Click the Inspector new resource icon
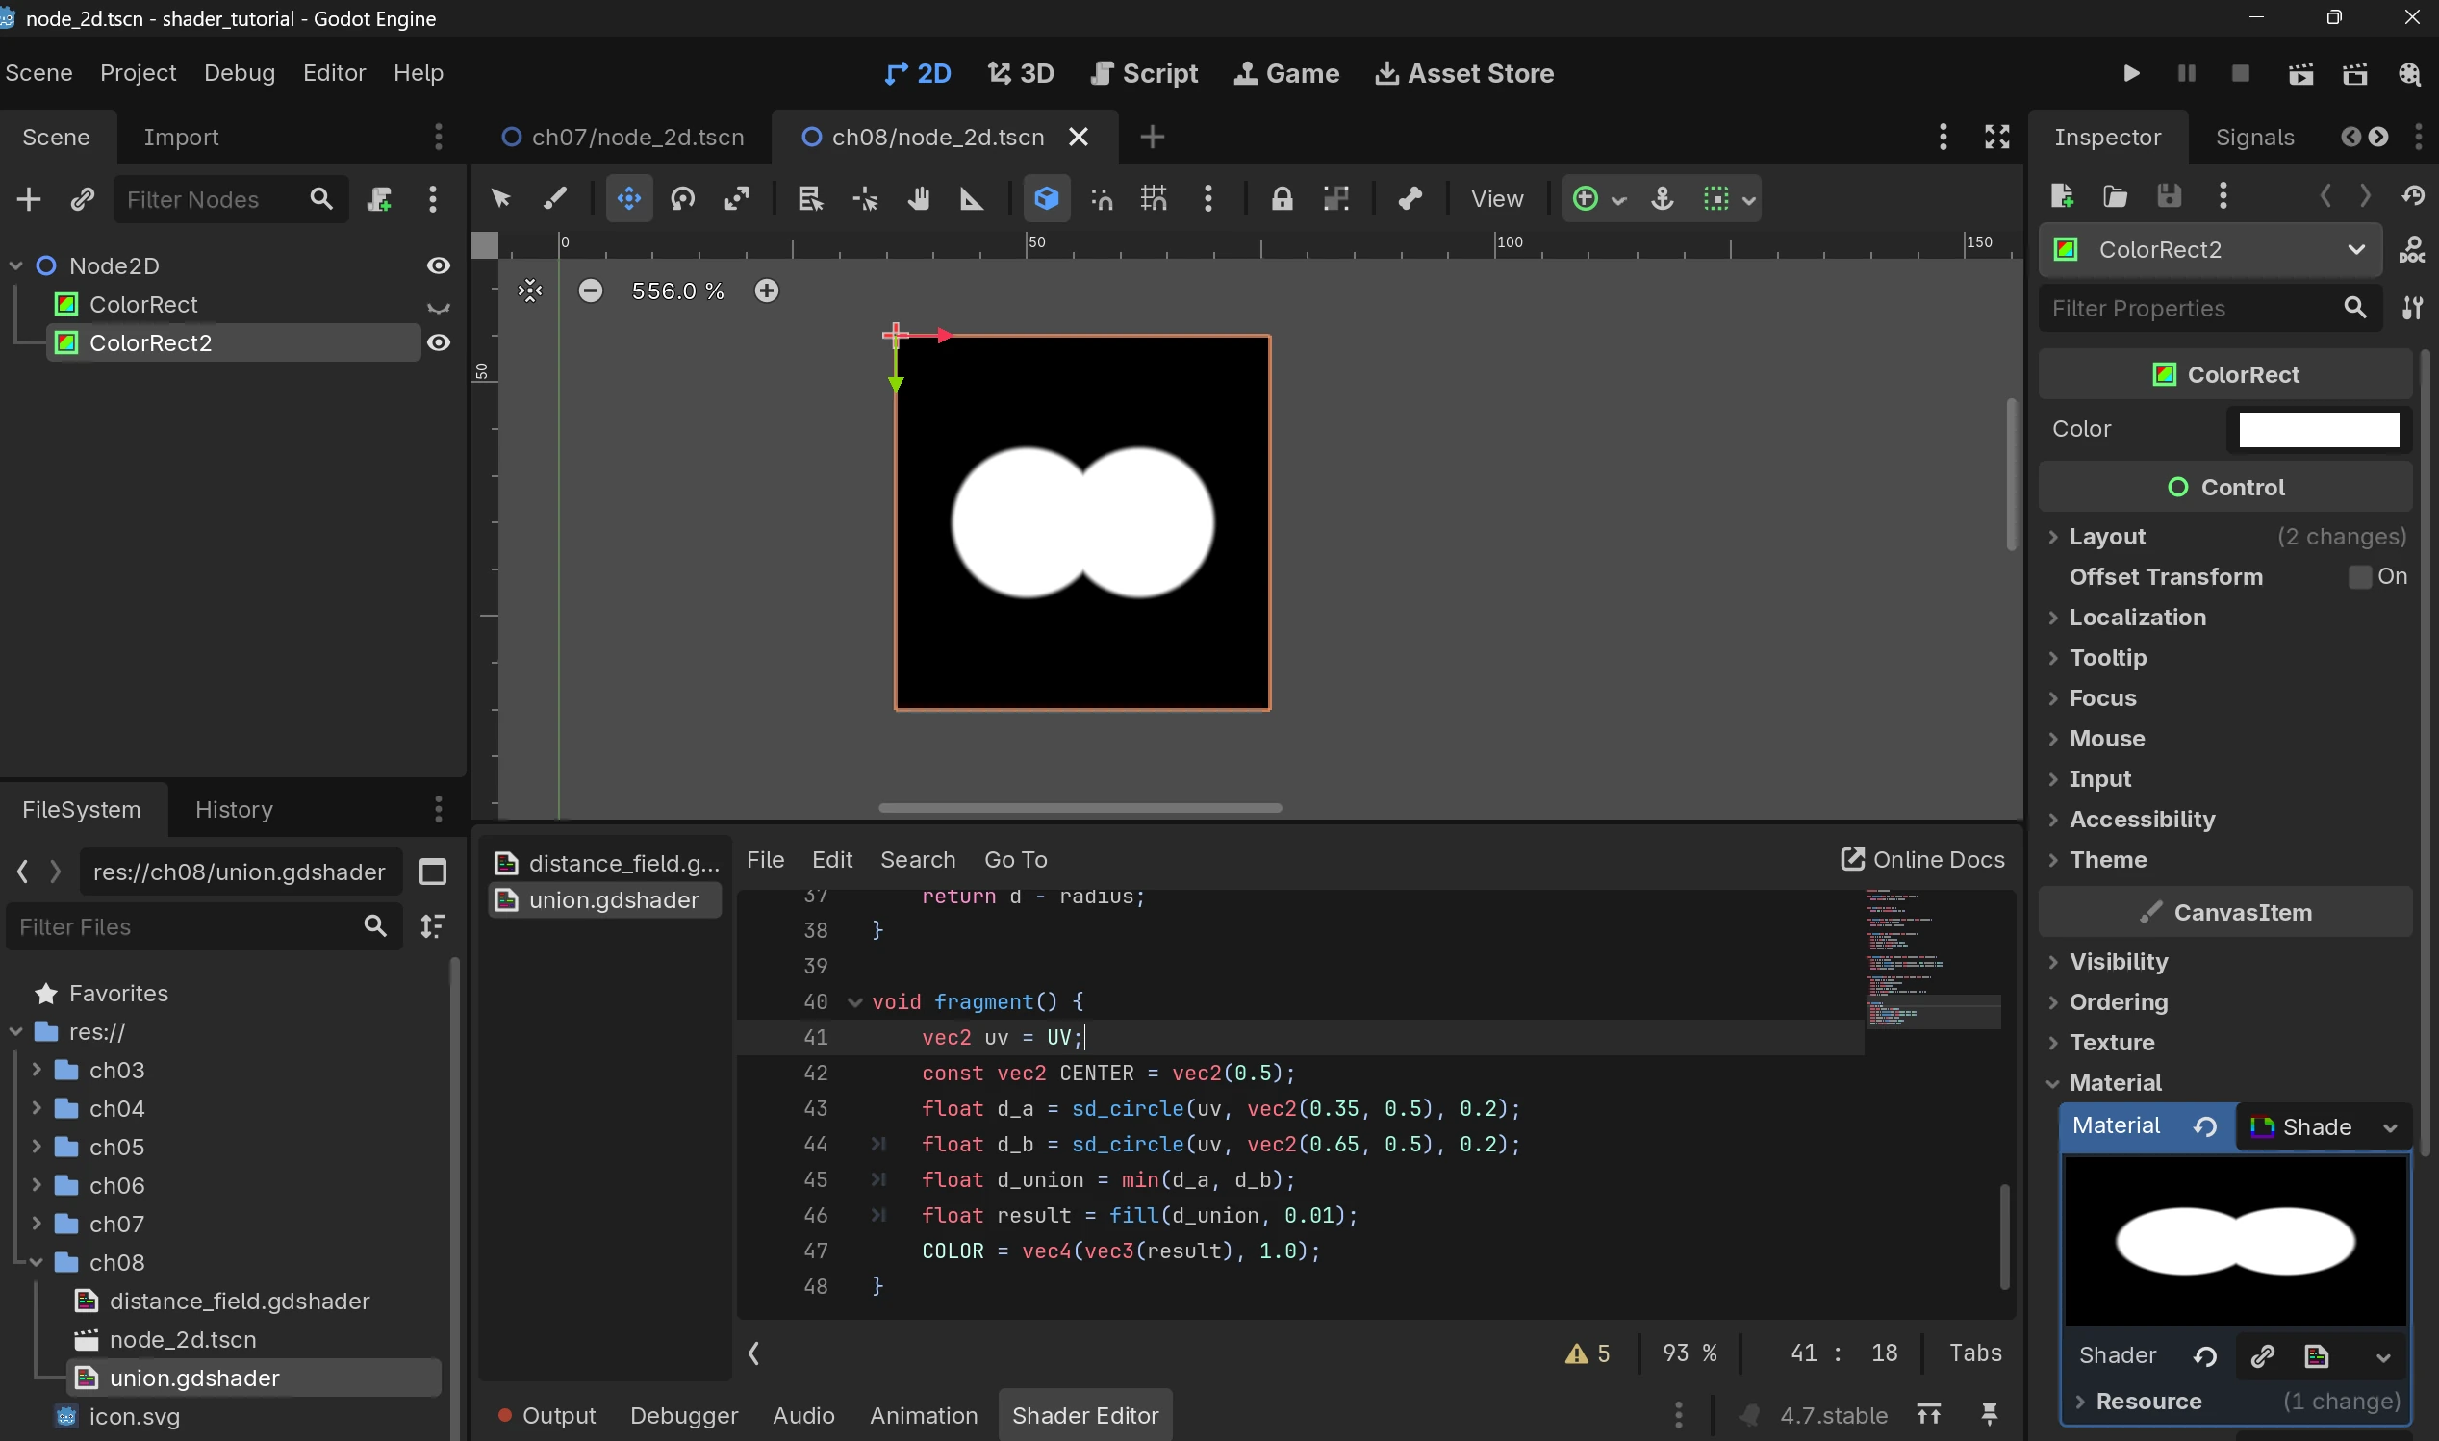 point(2062,196)
